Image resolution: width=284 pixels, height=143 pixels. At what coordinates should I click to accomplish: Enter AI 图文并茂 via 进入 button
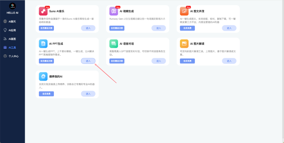(x=229, y=28)
